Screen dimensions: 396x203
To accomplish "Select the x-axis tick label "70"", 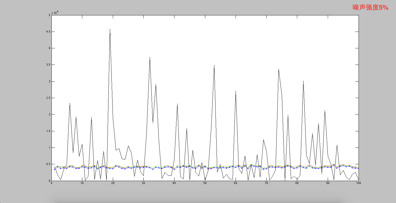I will pos(266,183).
